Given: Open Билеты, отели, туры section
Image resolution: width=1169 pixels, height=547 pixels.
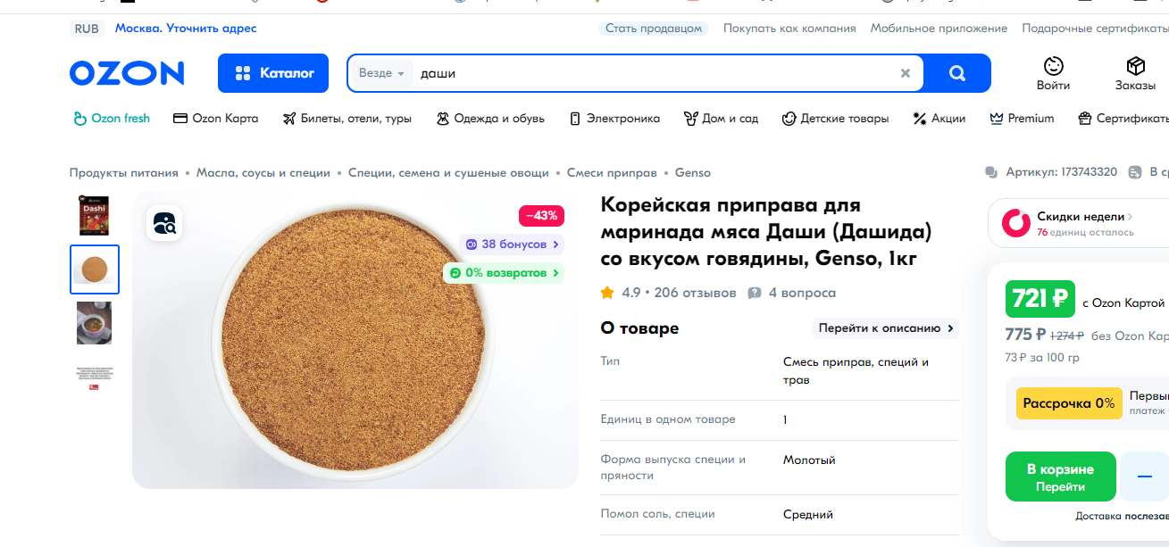Looking at the screenshot, I should tap(347, 119).
